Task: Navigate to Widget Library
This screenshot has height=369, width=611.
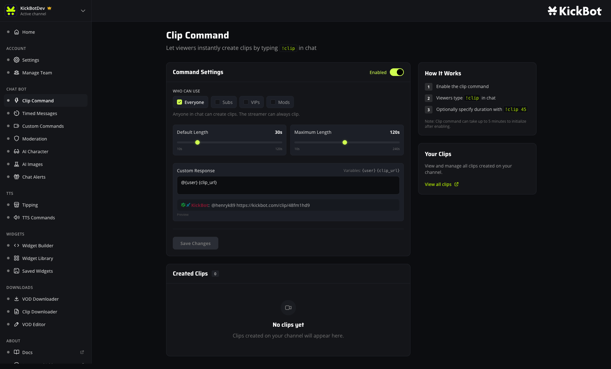Action: coord(46,258)
